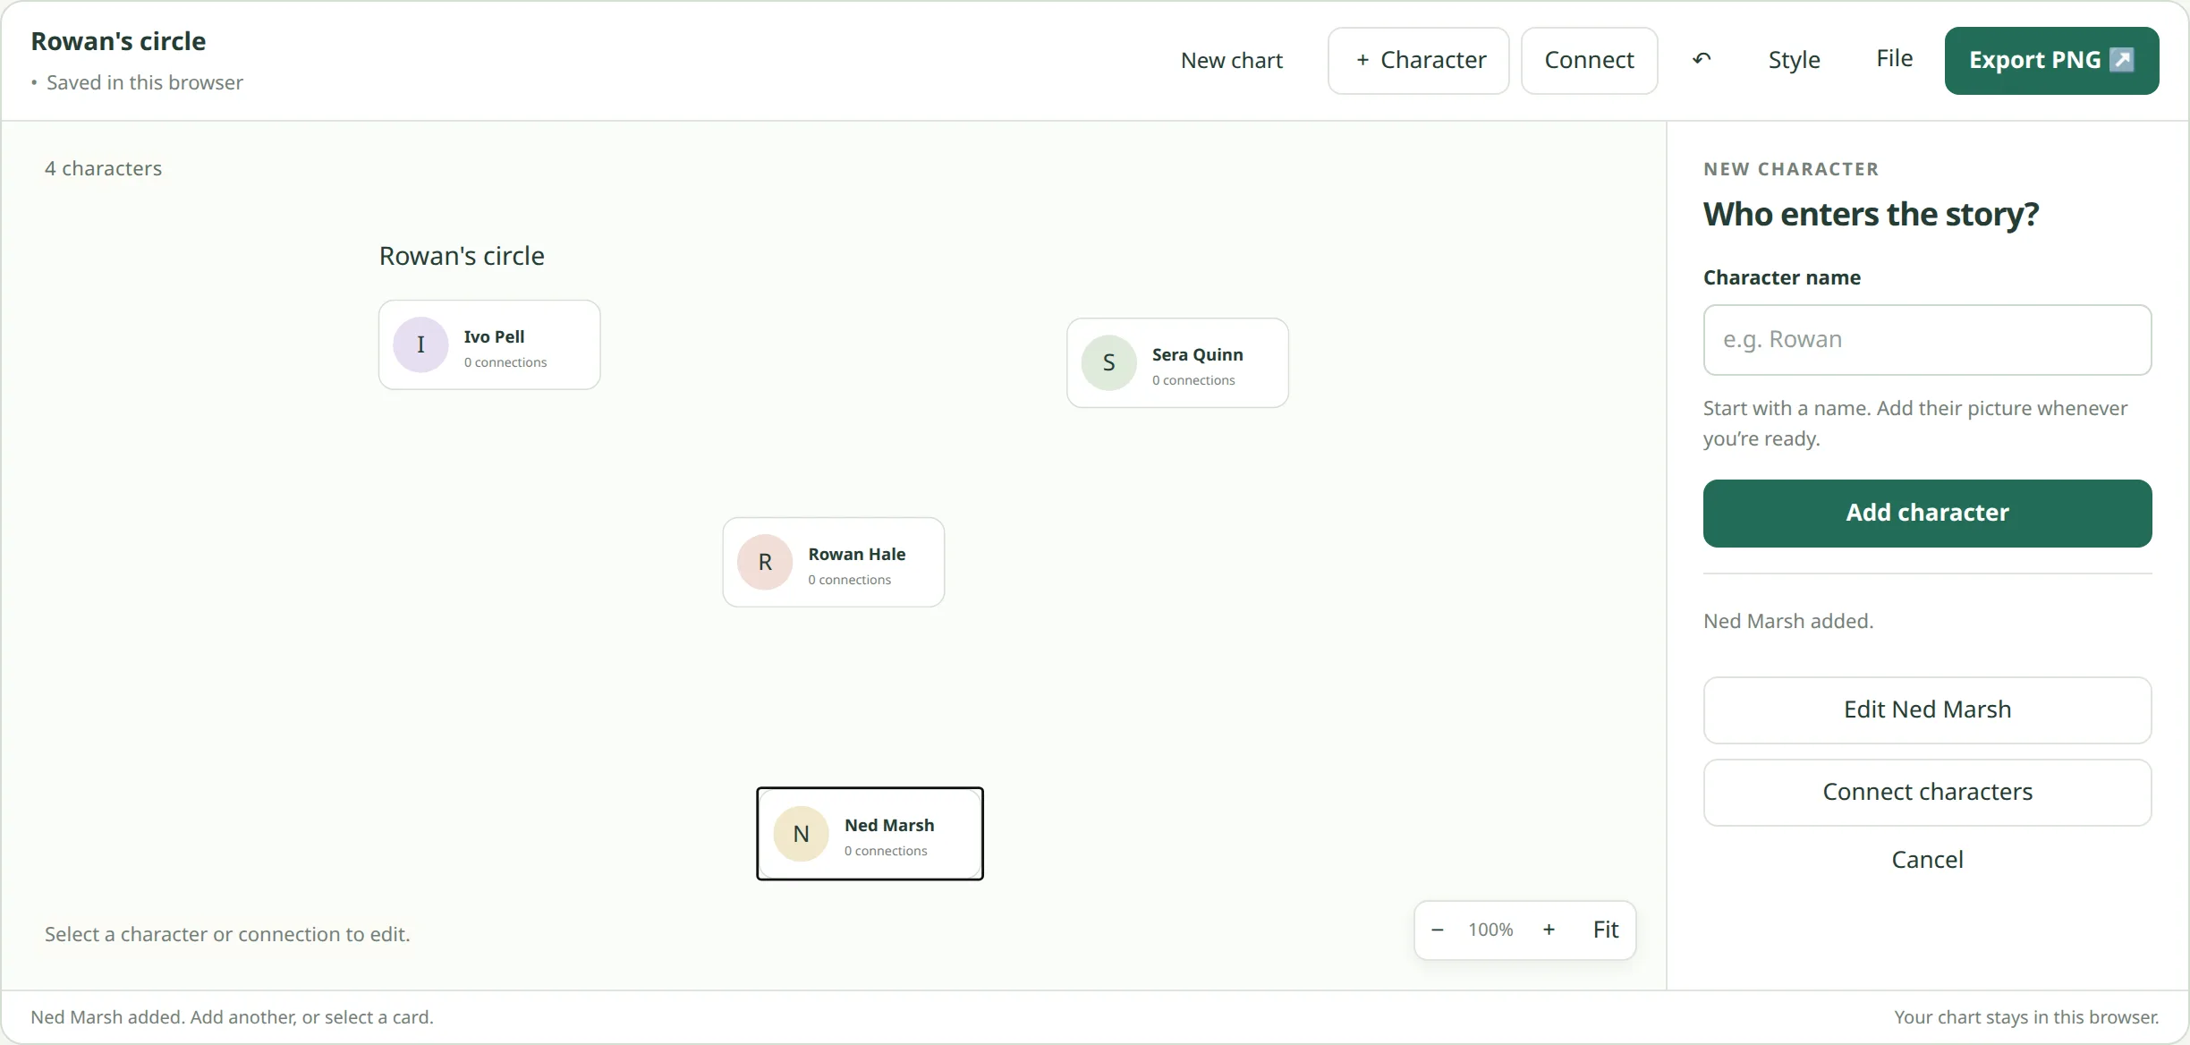Select the Ivo Pell name text
This screenshot has height=1045, width=2190.
point(494,336)
